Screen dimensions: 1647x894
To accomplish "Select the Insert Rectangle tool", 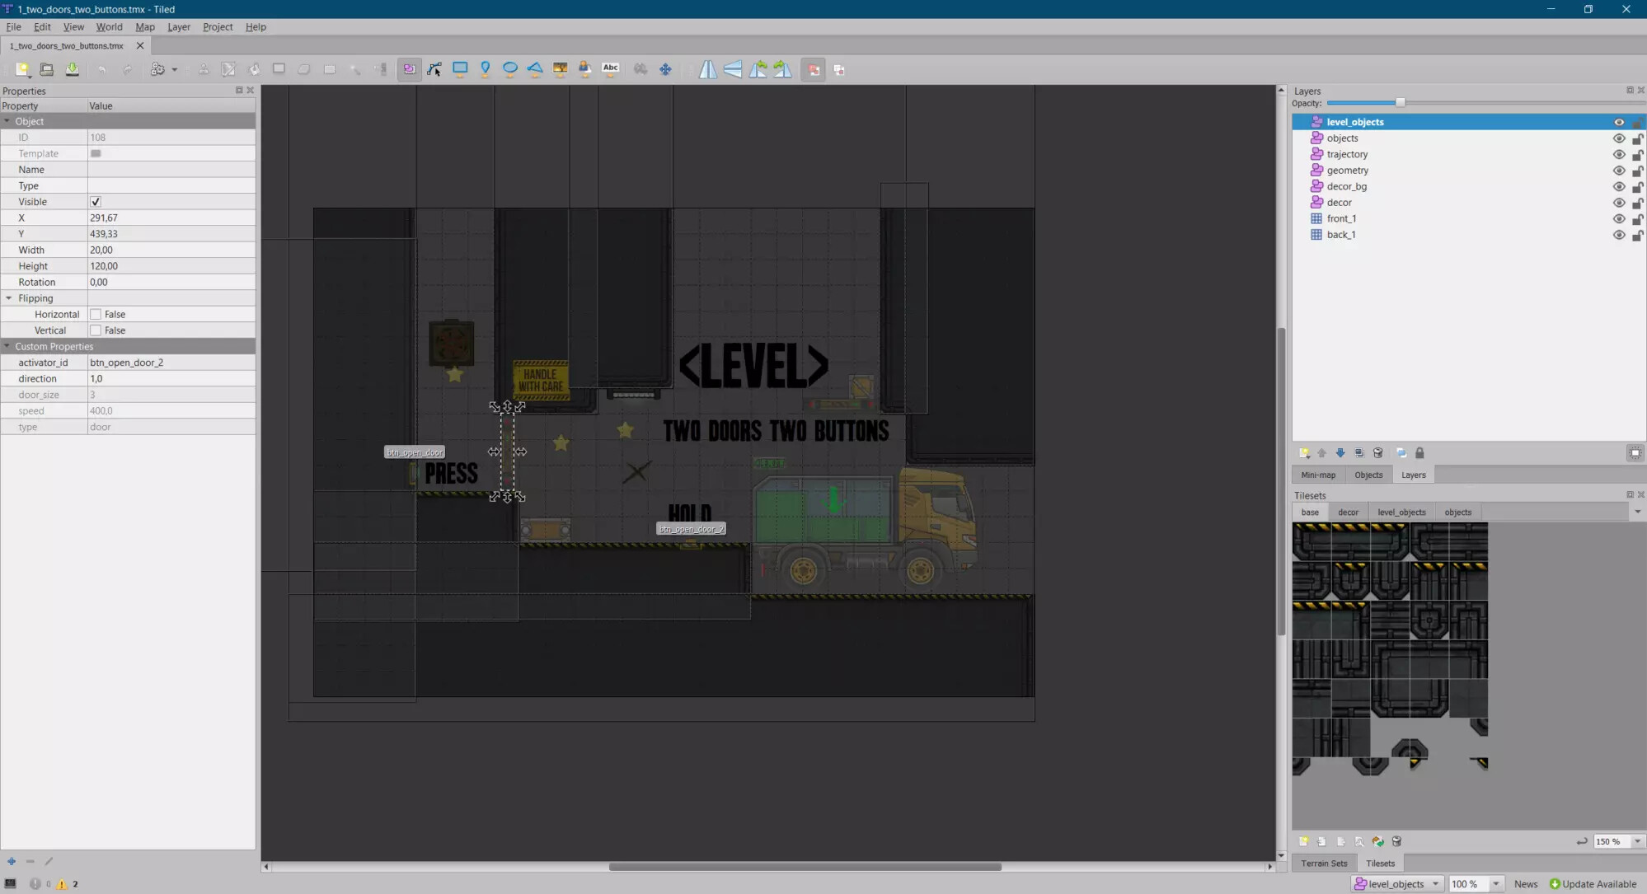I will point(460,69).
